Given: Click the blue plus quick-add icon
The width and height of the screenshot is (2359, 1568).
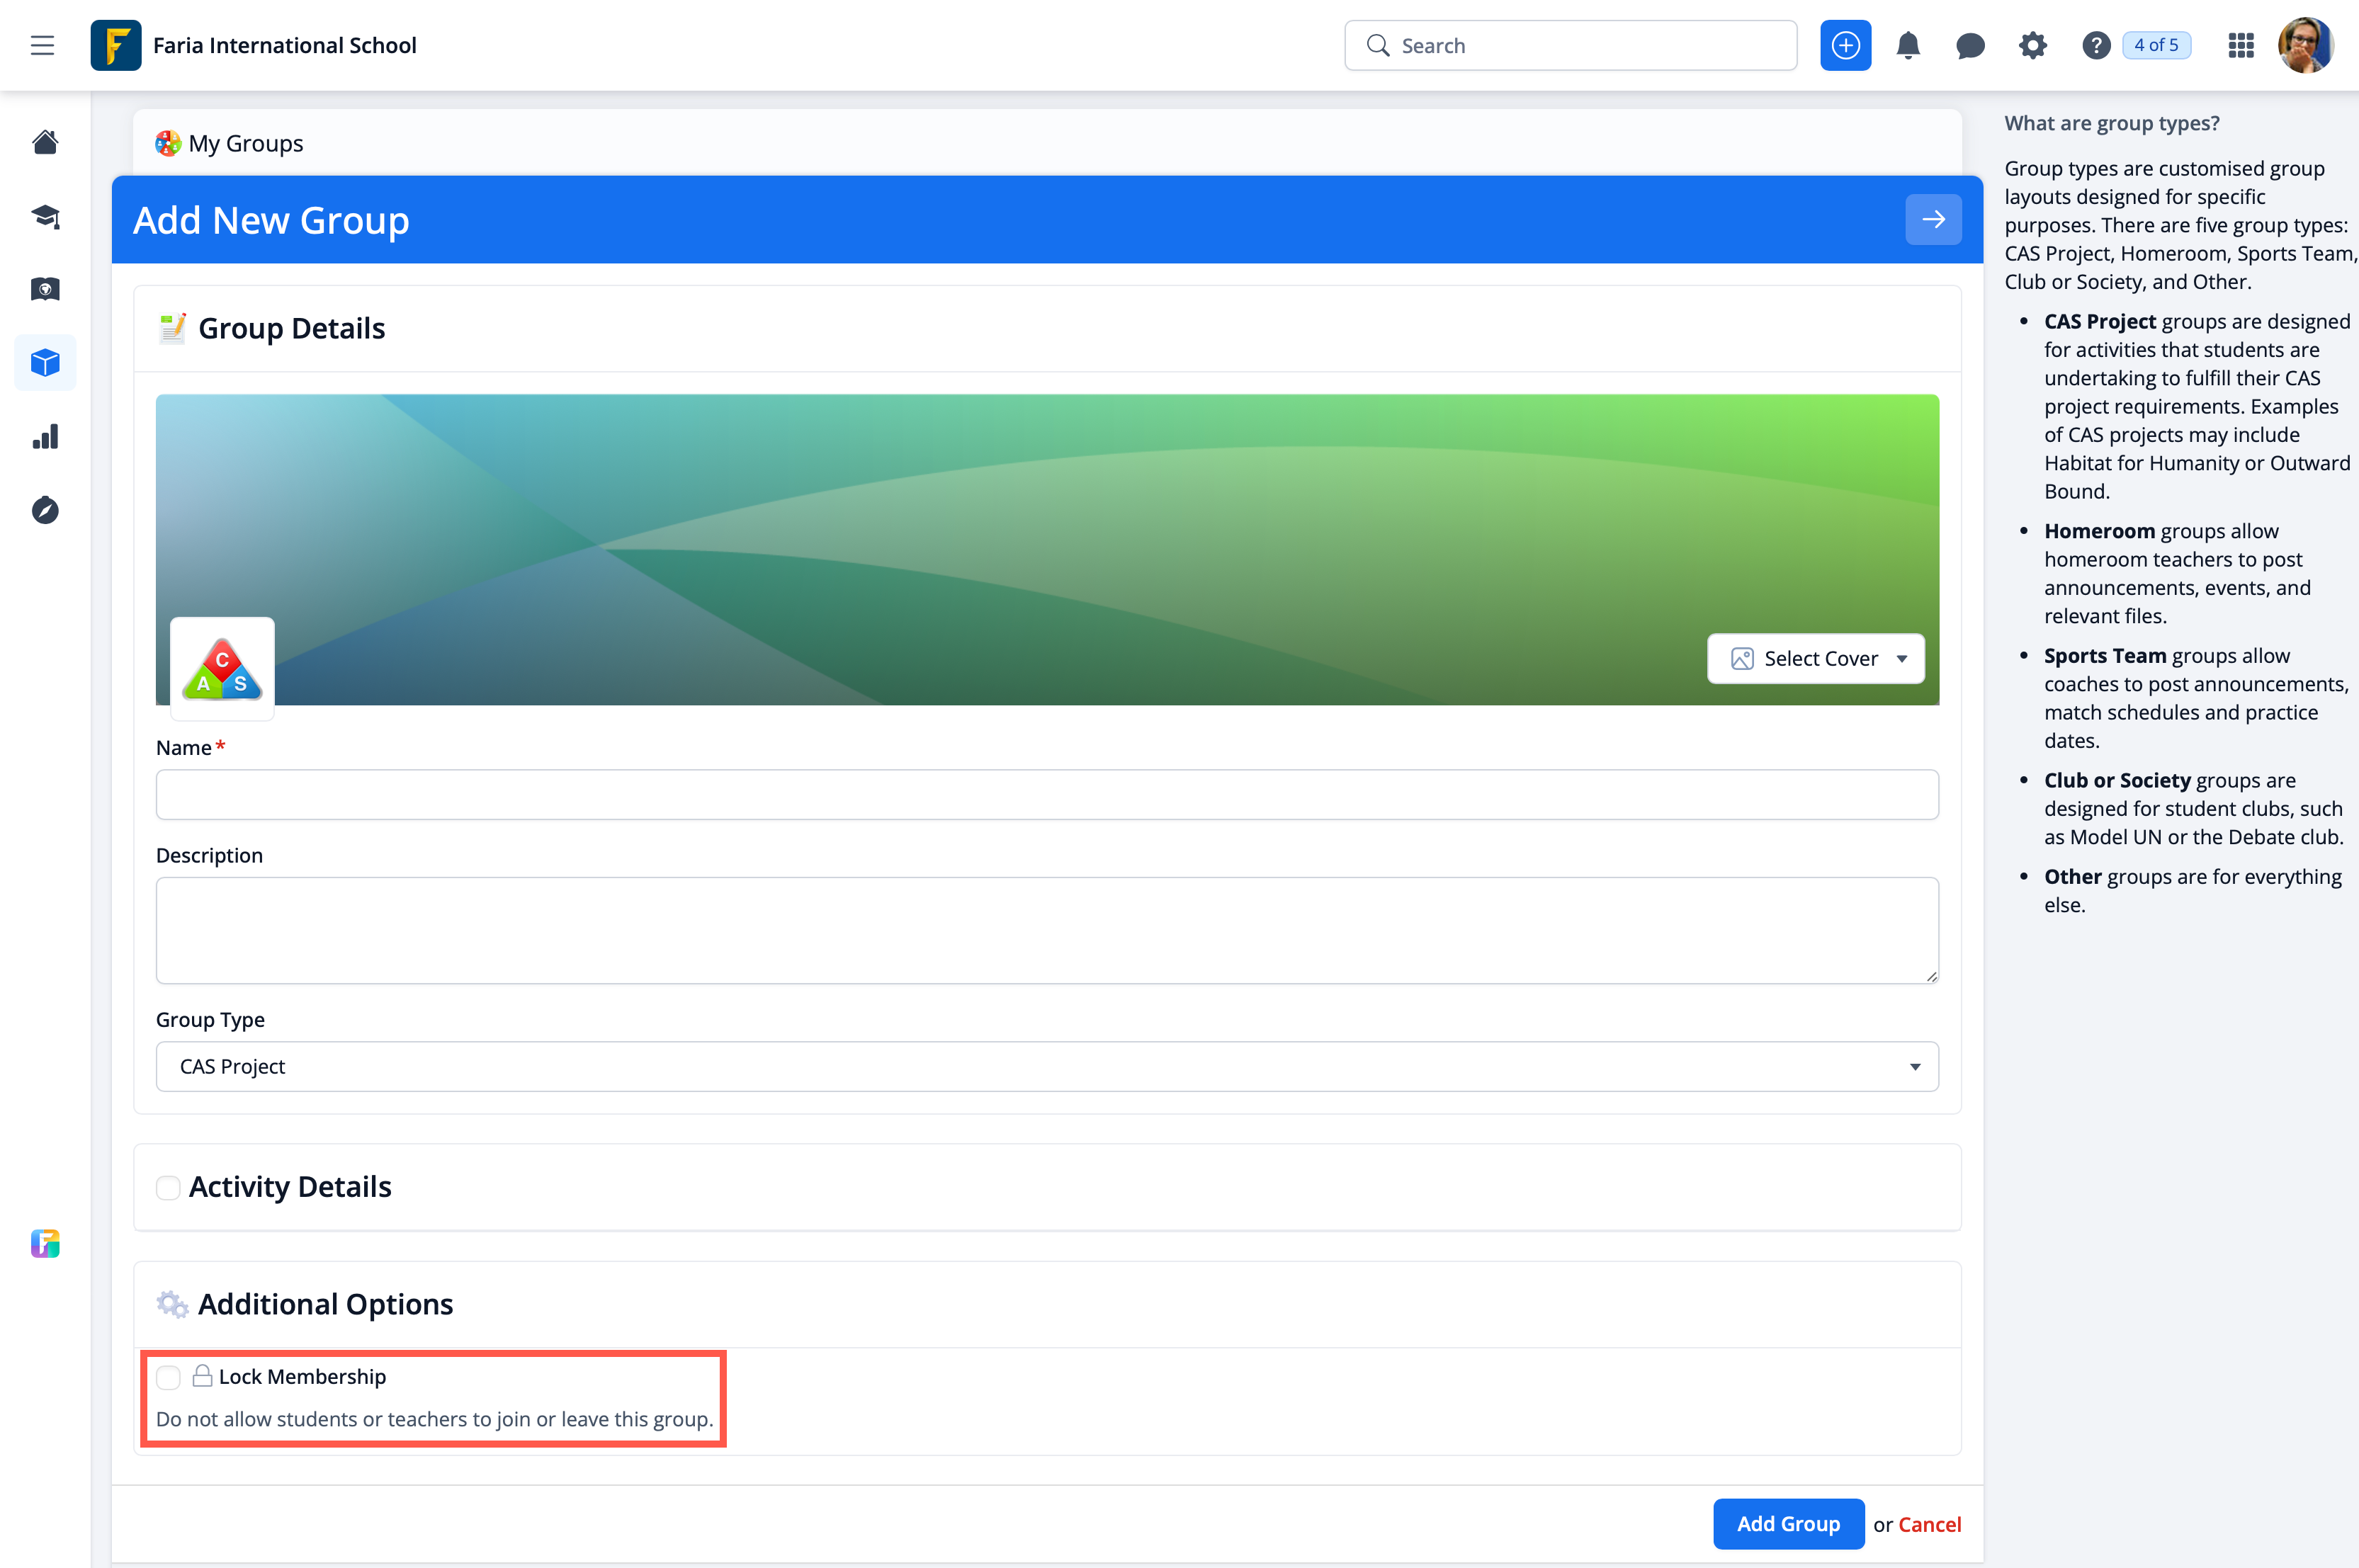Looking at the screenshot, I should click(1845, 45).
